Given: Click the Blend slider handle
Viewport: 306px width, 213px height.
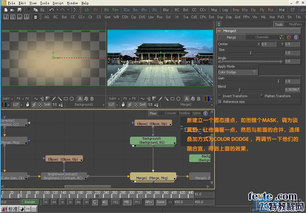Looking at the screenshot, I should point(240,90).
